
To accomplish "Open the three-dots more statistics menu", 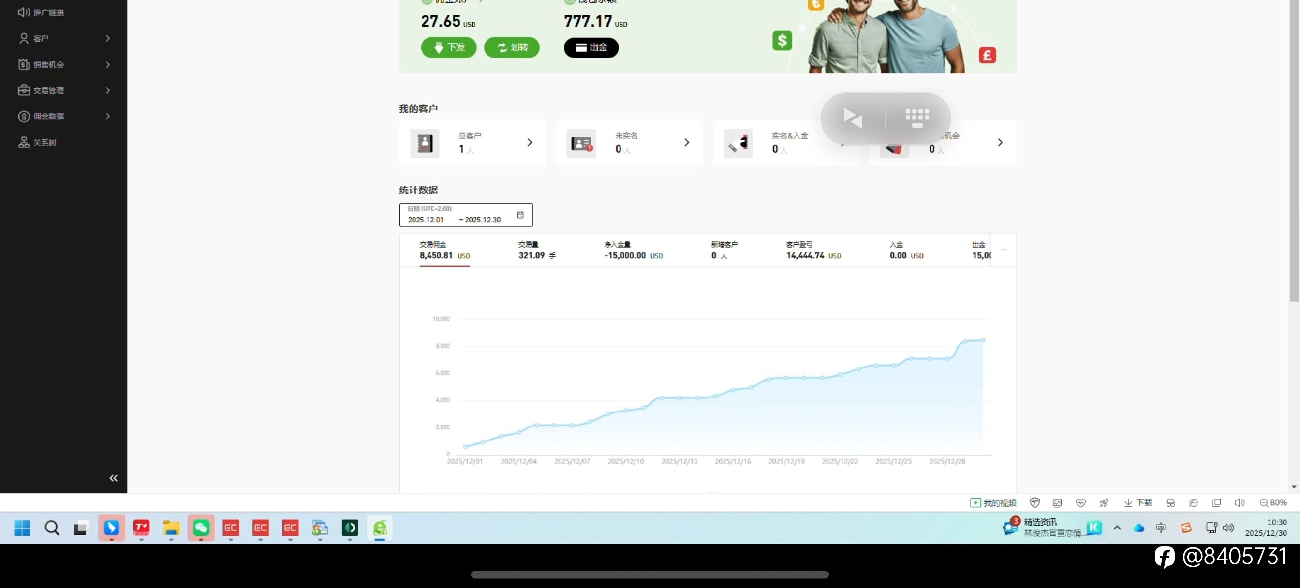I will 1003,250.
